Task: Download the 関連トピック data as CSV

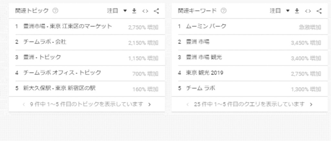Action: 134,11
